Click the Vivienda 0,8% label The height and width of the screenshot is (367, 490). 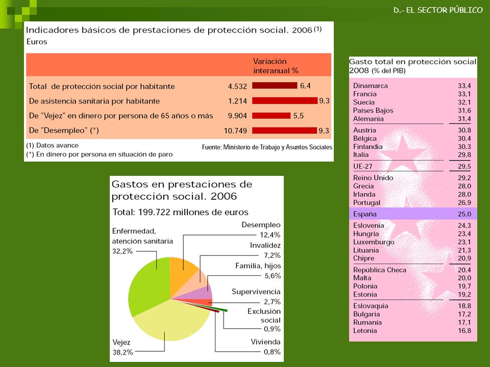pos(265,347)
